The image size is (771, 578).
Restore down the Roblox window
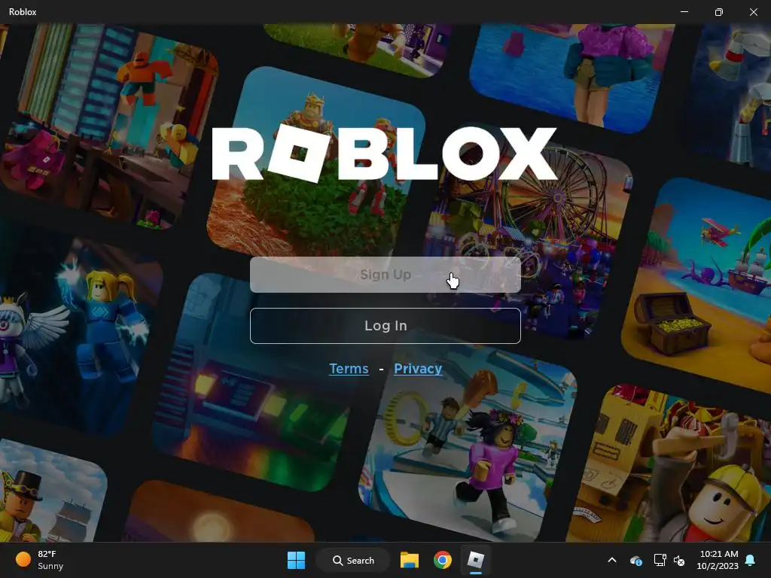coord(719,12)
